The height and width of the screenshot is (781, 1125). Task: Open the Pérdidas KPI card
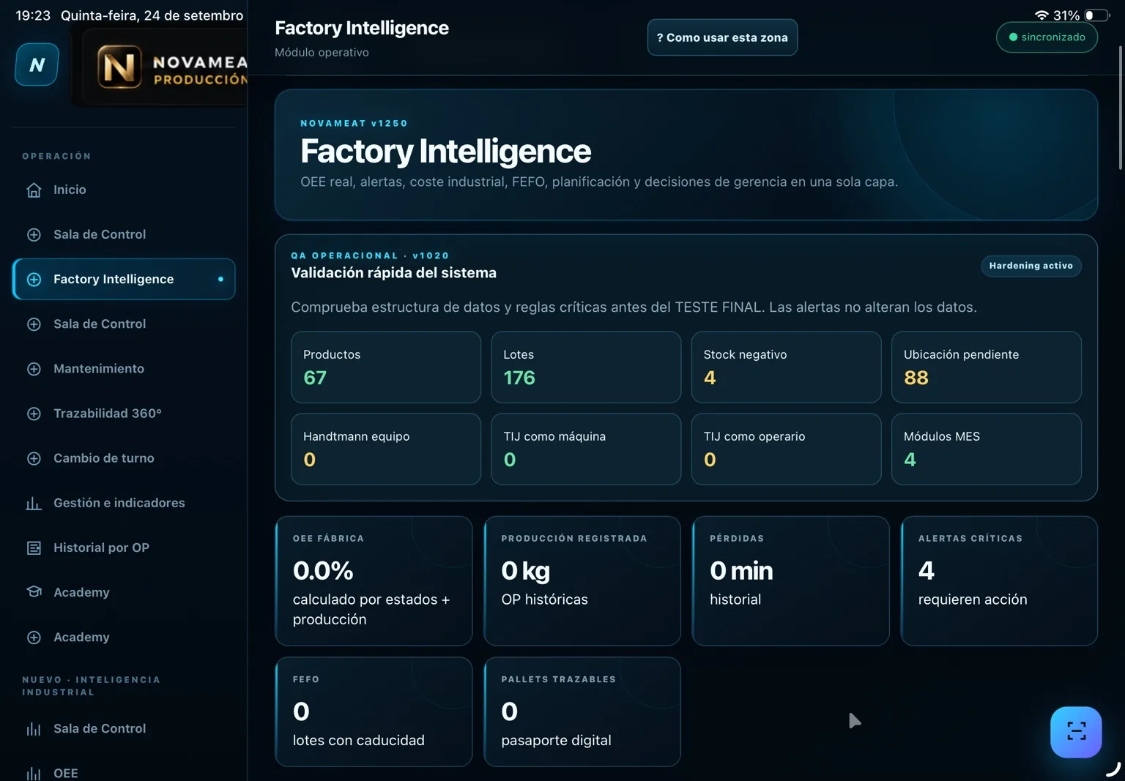pyautogui.click(x=791, y=581)
